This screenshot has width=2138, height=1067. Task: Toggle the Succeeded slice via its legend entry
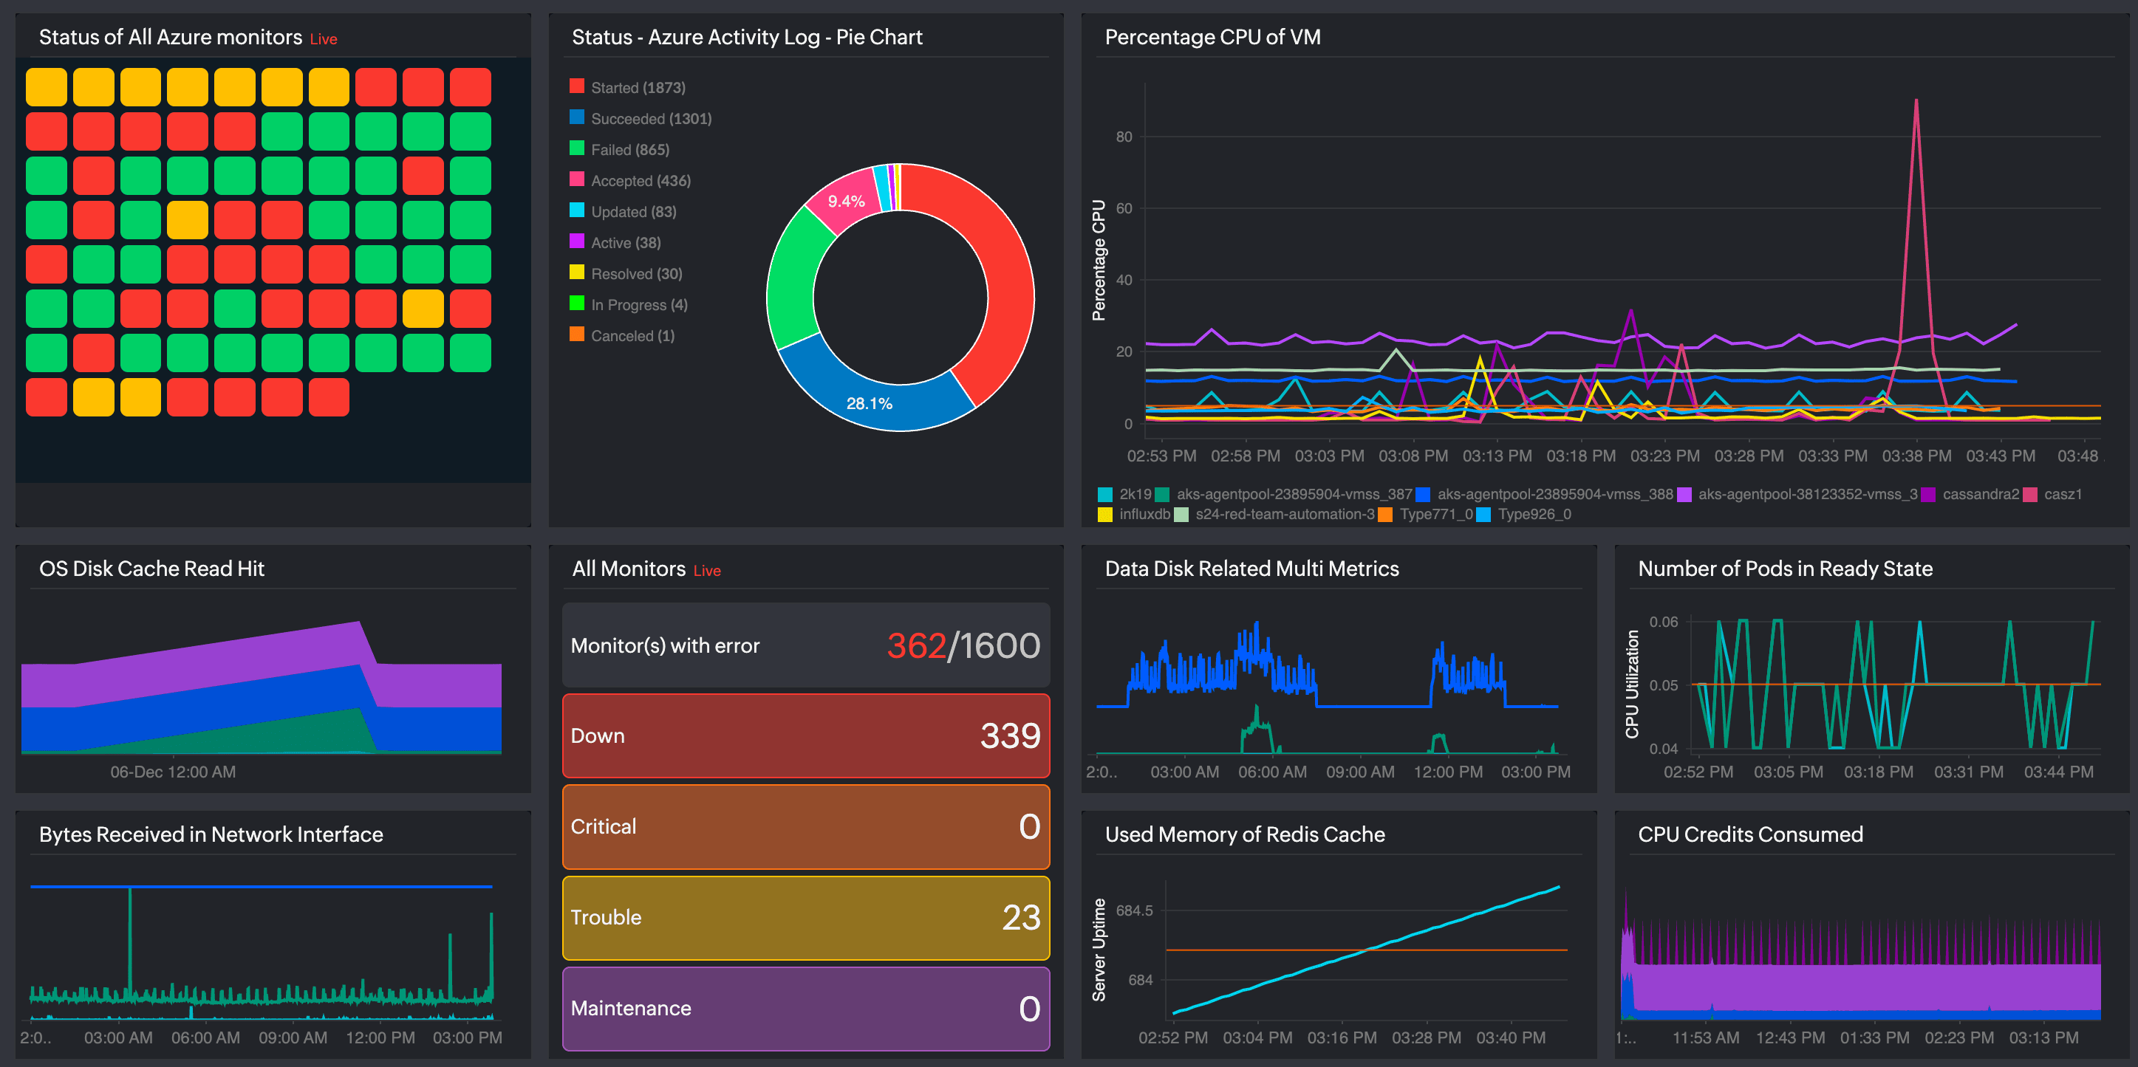[x=578, y=118]
